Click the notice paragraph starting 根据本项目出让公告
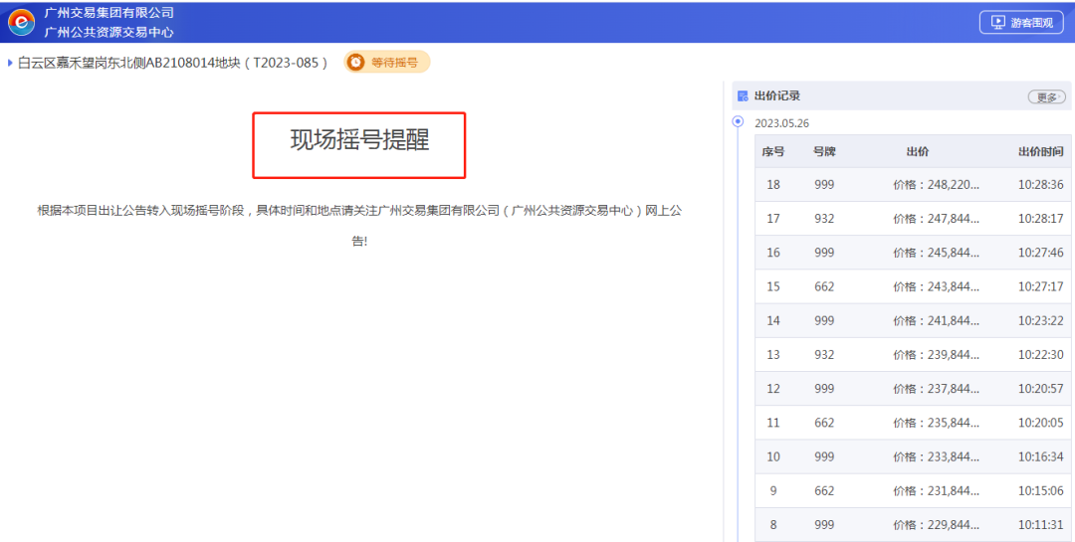The height and width of the screenshot is (542, 1075). click(359, 226)
